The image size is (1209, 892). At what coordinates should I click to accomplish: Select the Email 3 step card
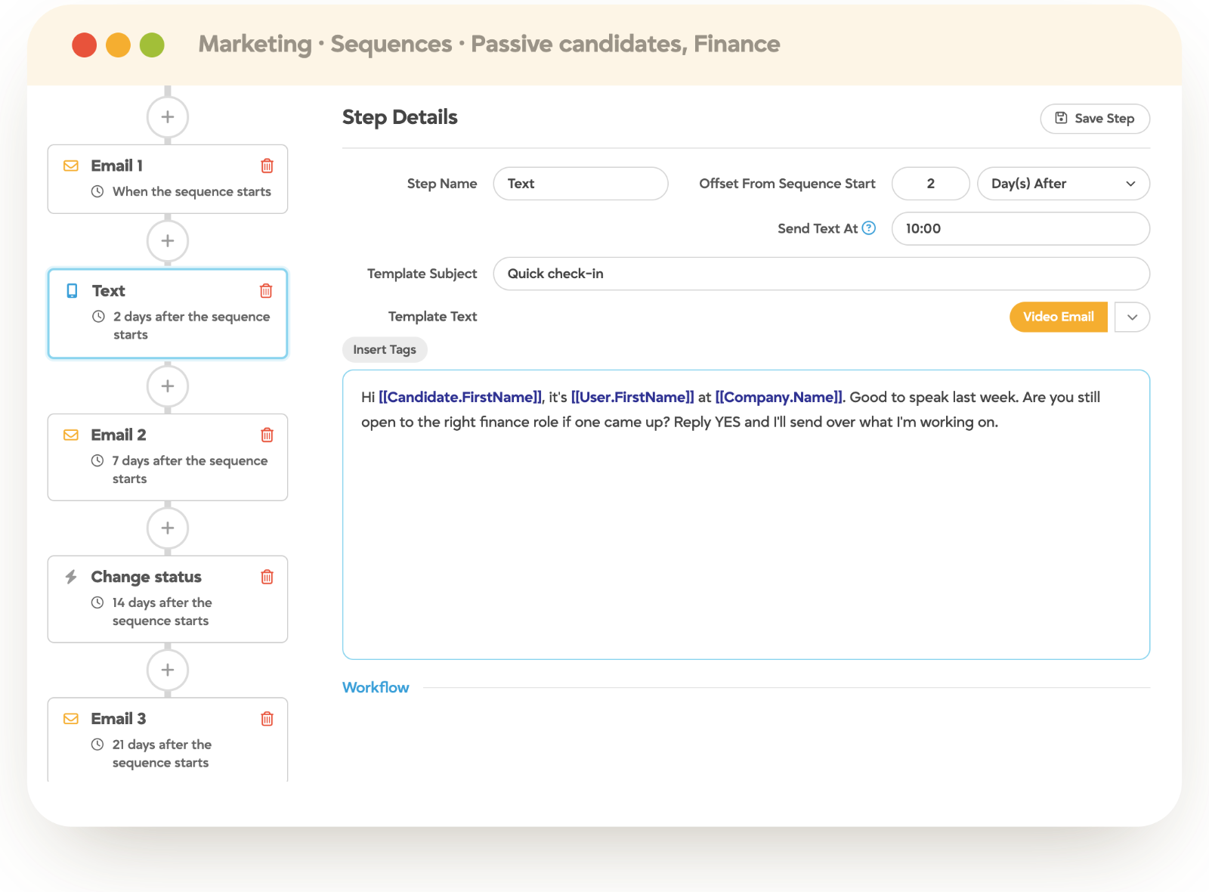[168, 739]
